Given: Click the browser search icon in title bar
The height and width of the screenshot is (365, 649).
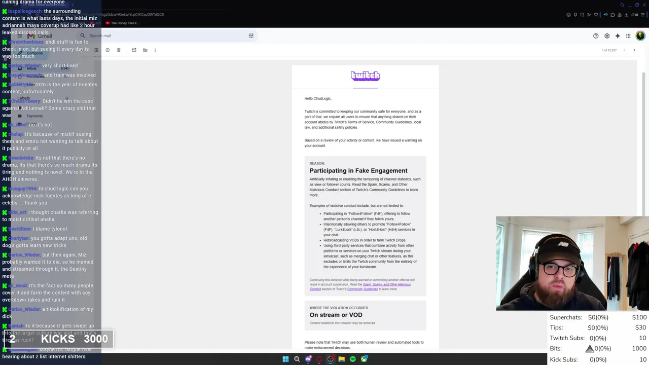Looking at the screenshot, I should tap(622, 5).
